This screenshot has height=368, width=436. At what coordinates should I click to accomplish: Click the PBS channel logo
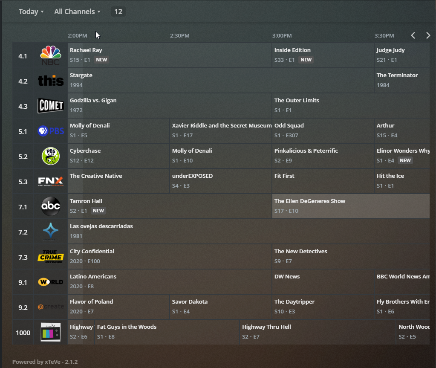(50, 131)
